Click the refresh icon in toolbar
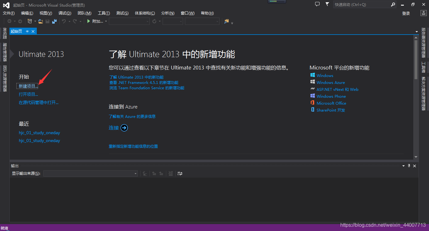Image resolution: width=429 pixels, height=231 pixels. point(154,21)
